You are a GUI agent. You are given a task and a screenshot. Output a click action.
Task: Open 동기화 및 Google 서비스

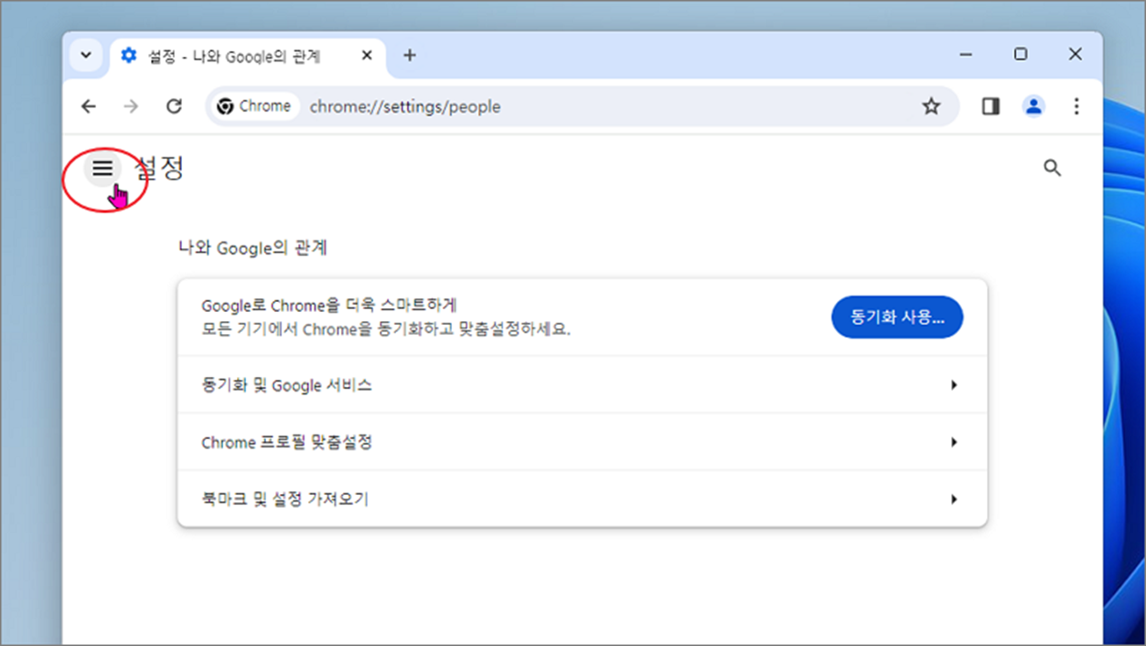(582, 385)
